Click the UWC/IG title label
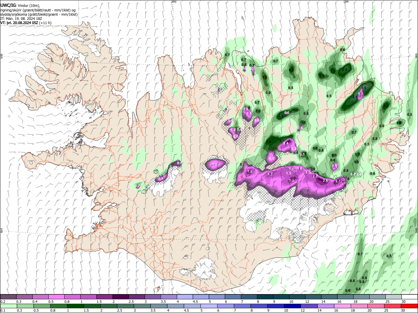The height and width of the screenshot is (313, 418). click(8, 6)
